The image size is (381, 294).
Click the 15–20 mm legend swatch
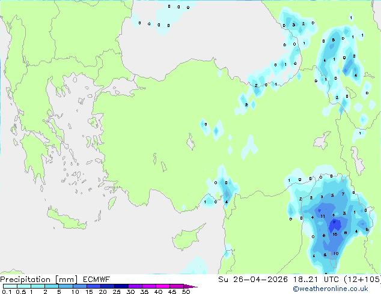coord(94,286)
